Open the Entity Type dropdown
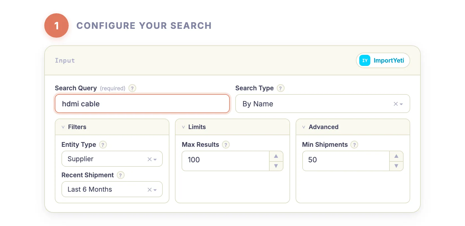465x226 pixels. 155,159
